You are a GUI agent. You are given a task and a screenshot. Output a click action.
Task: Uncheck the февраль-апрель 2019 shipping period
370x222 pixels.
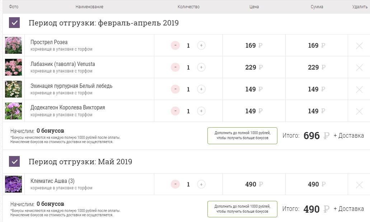[x=14, y=22]
